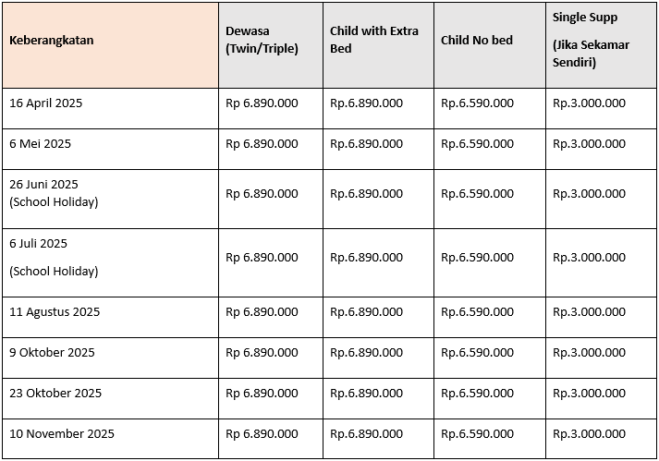Select the 9 Oktober 2025 departure cell
This screenshot has height=461, width=659.
110,358
